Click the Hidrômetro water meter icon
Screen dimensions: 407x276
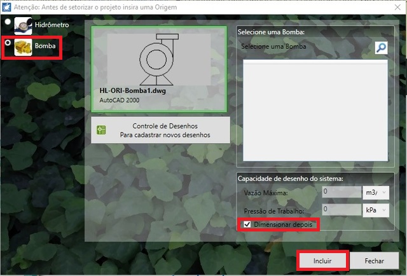24,27
